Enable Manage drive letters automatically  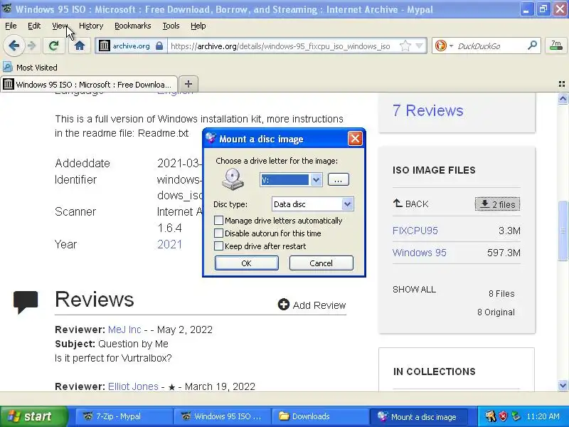(x=218, y=221)
